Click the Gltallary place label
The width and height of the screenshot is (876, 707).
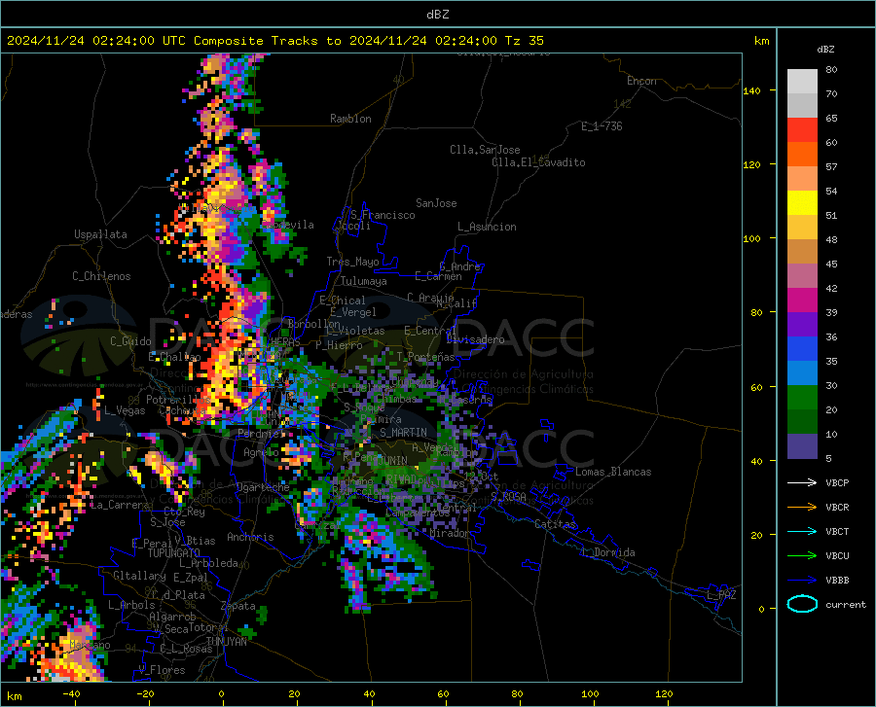click(139, 576)
